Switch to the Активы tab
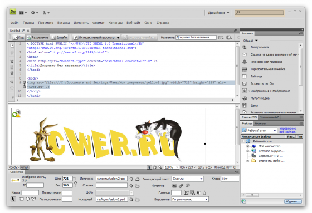Screen dimensions: 312x213 pyautogui.click(x=260, y=123)
